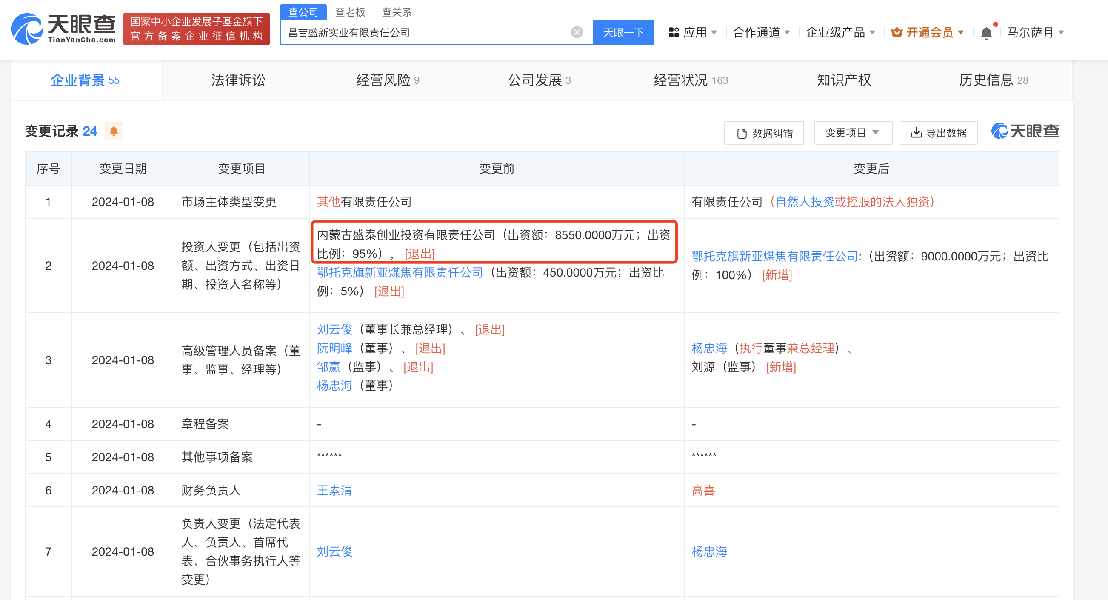Open the 历史信息 tab
The image size is (1108, 600).
(x=993, y=80)
